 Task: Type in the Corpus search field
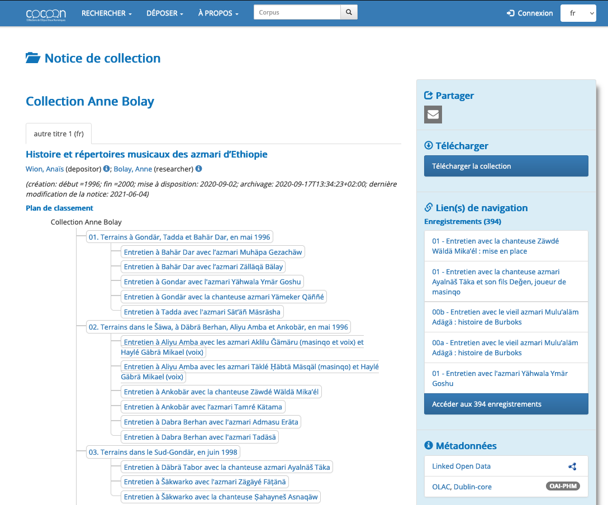coord(297,12)
